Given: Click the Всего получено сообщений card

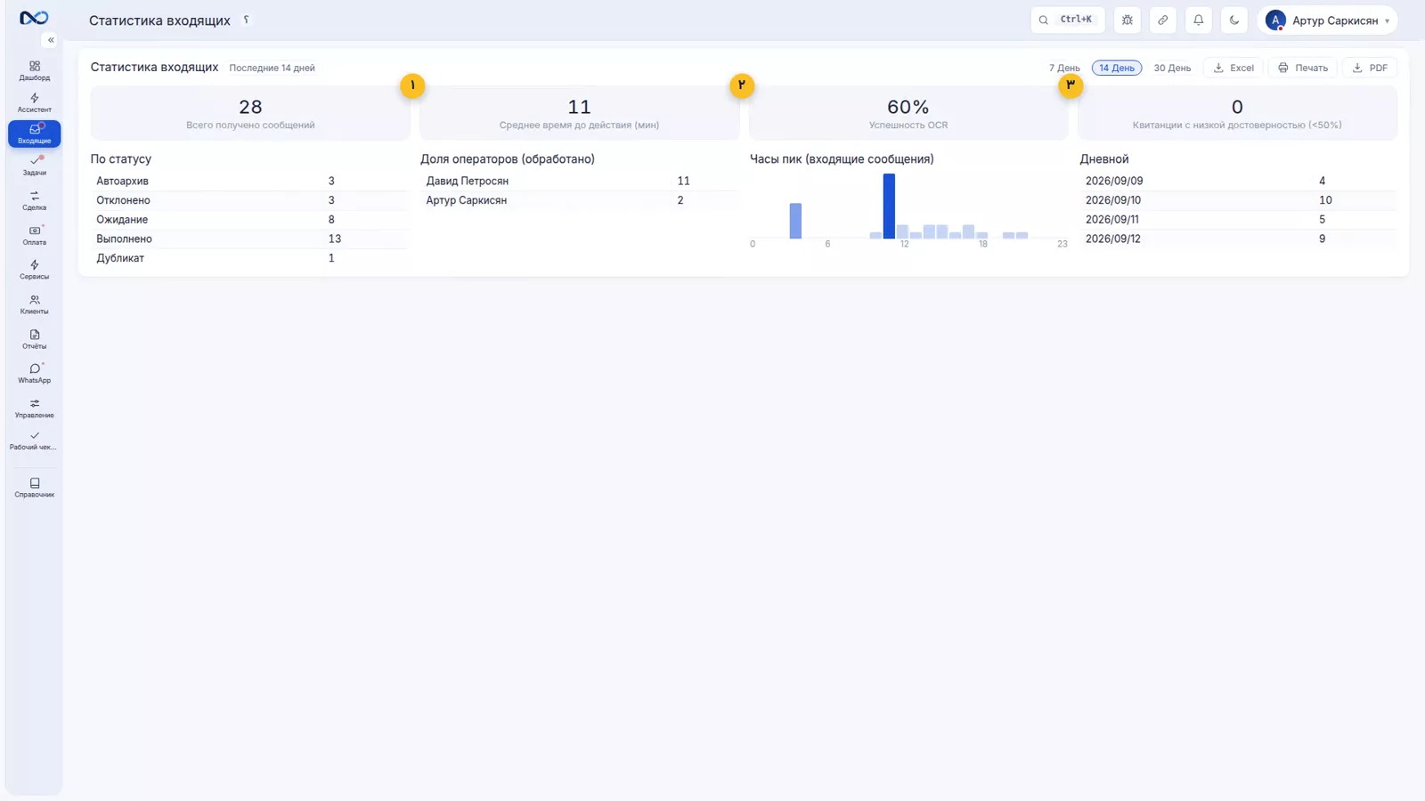Looking at the screenshot, I should (250, 113).
